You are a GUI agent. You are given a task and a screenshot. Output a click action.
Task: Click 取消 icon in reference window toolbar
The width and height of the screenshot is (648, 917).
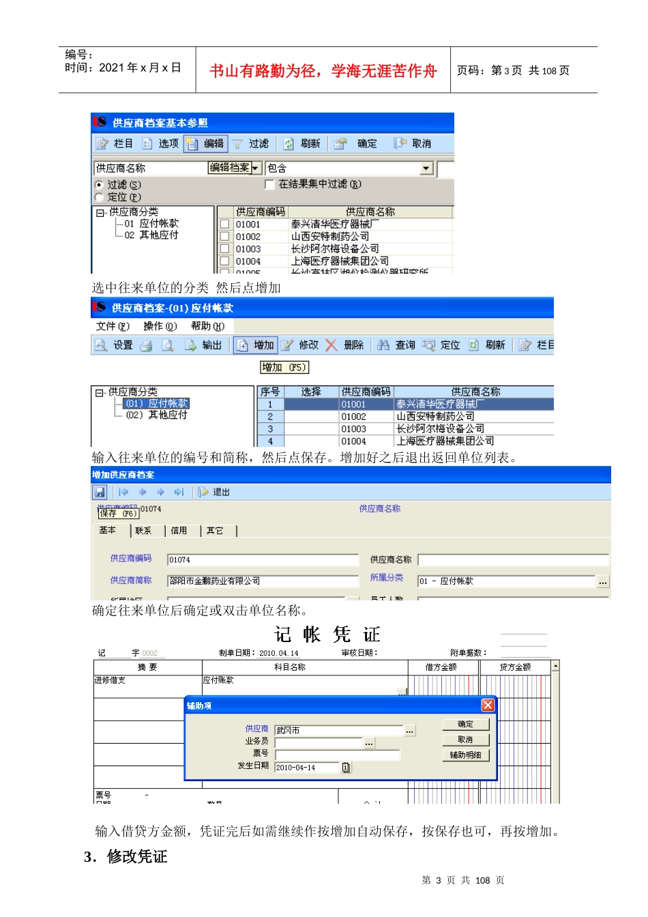coord(400,143)
